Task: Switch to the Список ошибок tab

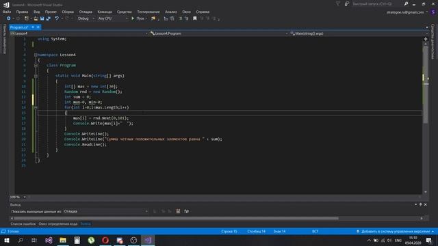Action: 23,224
